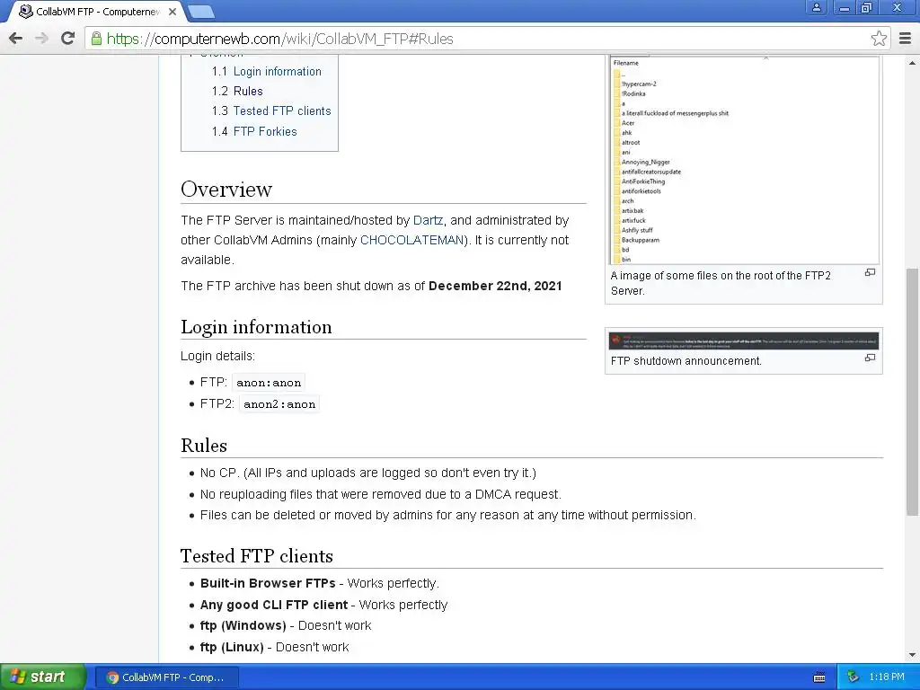Click the Any good CLI FTP client entry
Image resolution: width=920 pixels, height=690 pixels.
323,605
